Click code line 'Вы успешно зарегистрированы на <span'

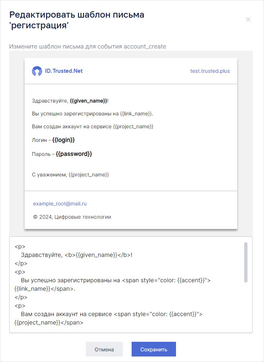point(116,280)
